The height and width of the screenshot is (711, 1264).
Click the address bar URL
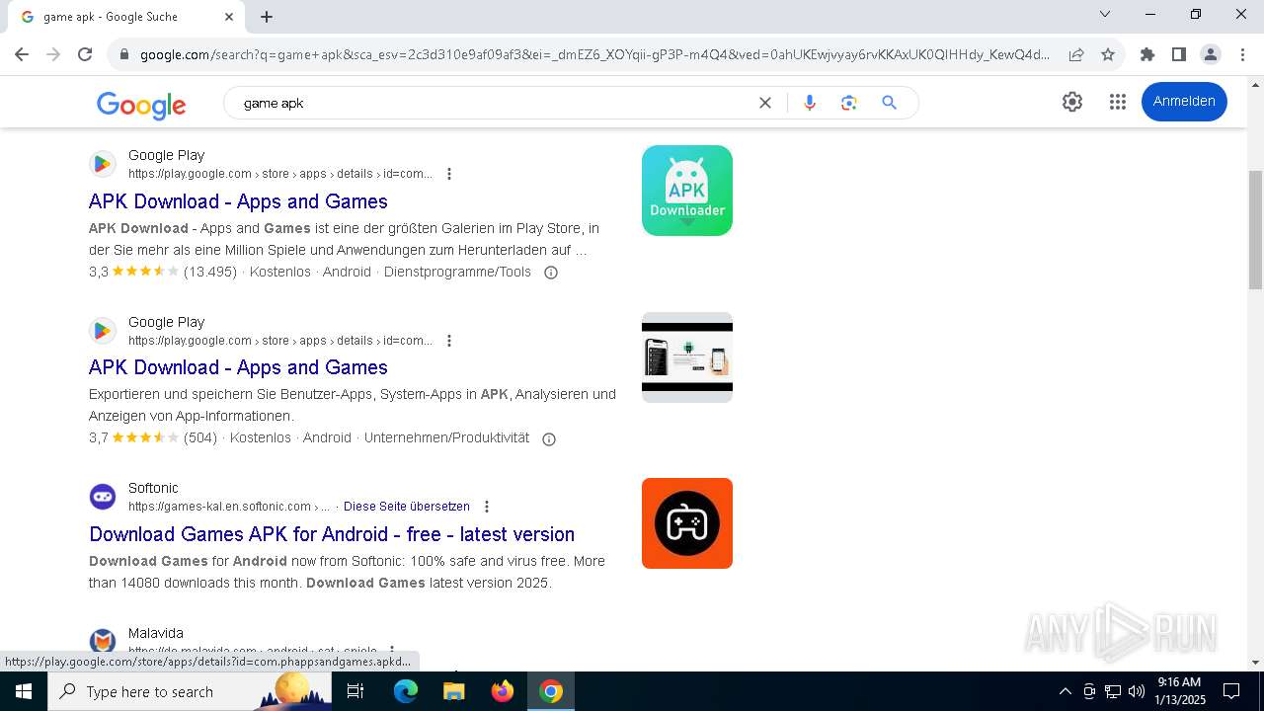pos(594,54)
